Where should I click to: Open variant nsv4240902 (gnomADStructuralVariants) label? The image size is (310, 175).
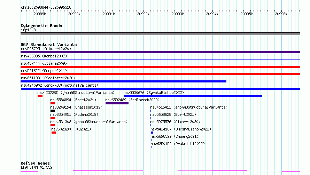[x=60, y=85]
